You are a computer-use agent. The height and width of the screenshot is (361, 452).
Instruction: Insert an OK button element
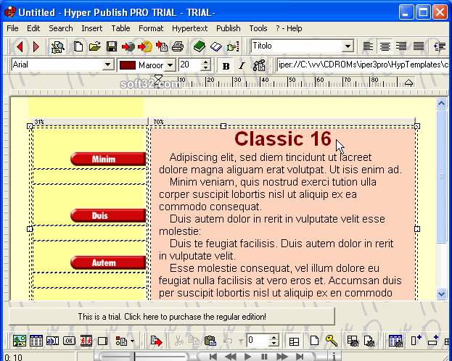[x=69, y=341]
